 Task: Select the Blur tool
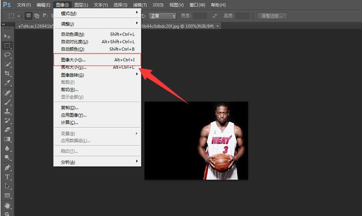click(7, 148)
